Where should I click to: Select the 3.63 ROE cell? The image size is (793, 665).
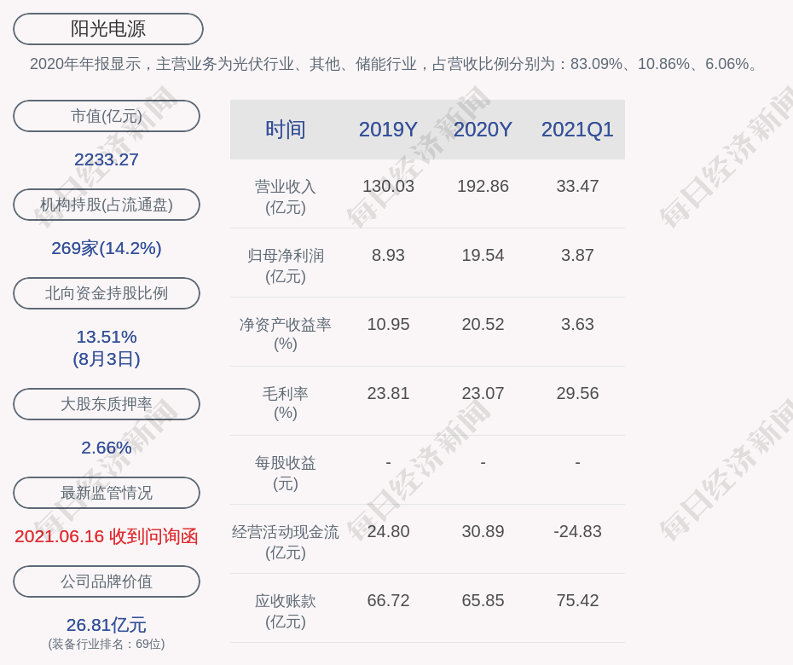[x=577, y=324]
